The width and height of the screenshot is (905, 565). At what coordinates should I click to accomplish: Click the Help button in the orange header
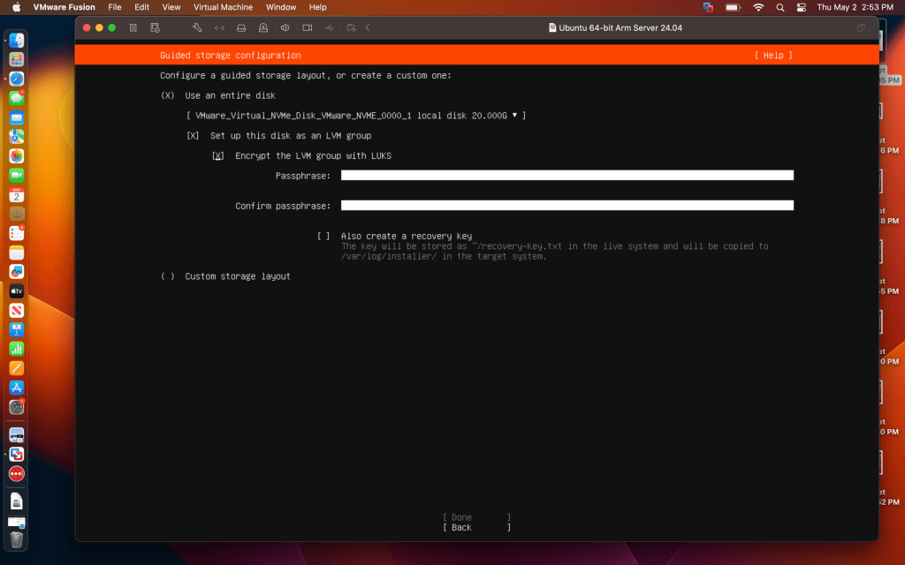pyautogui.click(x=772, y=56)
